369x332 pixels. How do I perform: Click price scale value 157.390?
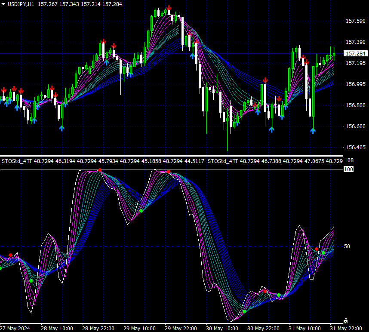(355, 42)
